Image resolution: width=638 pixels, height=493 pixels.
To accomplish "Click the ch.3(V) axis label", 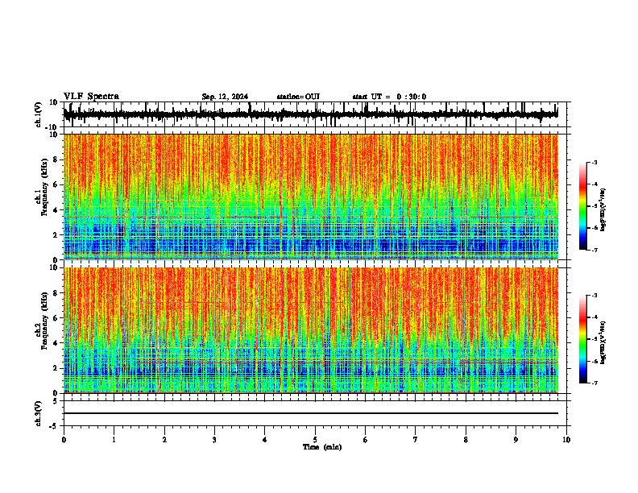I will [39, 413].
